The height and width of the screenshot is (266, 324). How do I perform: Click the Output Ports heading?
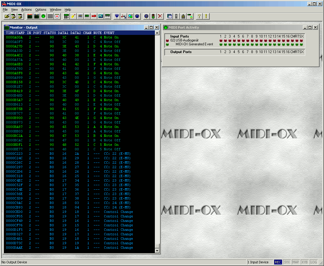[181, 52]
